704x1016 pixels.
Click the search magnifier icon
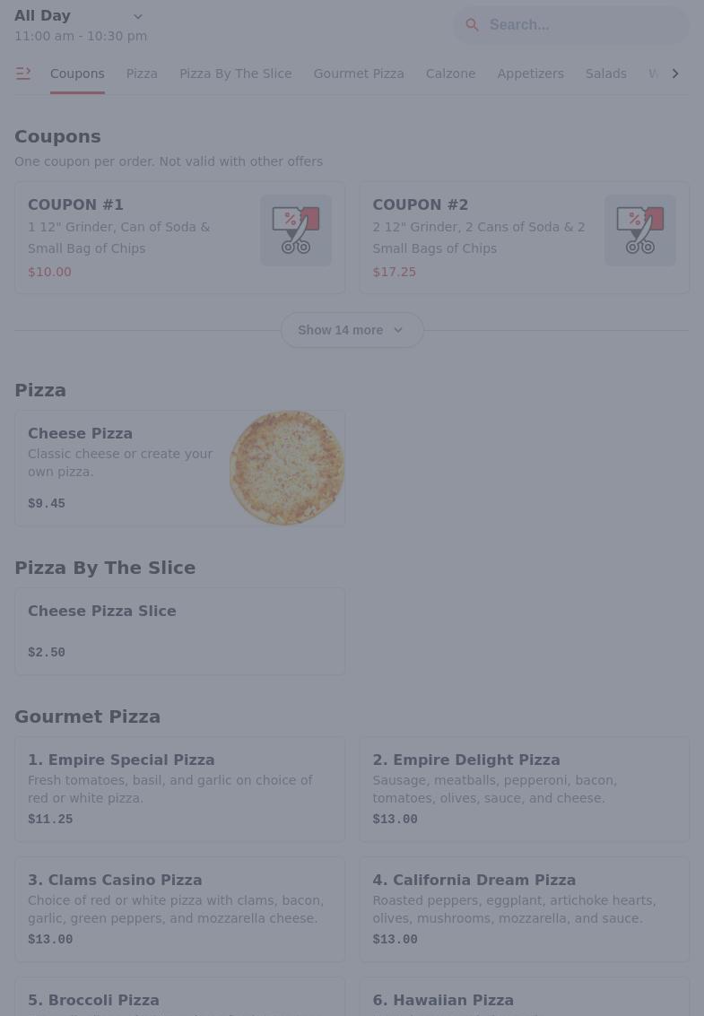click(x=472, y=25)
